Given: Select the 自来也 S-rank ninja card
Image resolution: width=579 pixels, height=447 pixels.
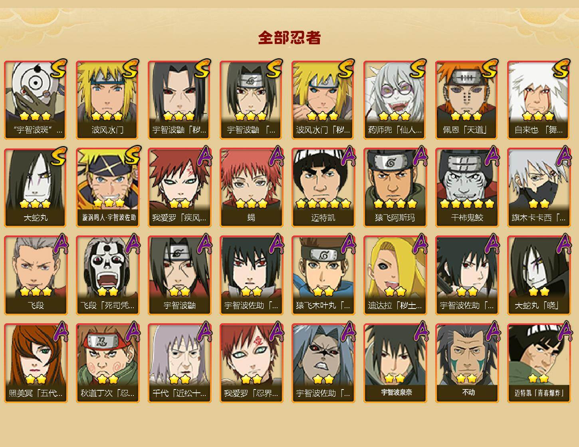Looking at the screenshot, I should coord(539,100).
